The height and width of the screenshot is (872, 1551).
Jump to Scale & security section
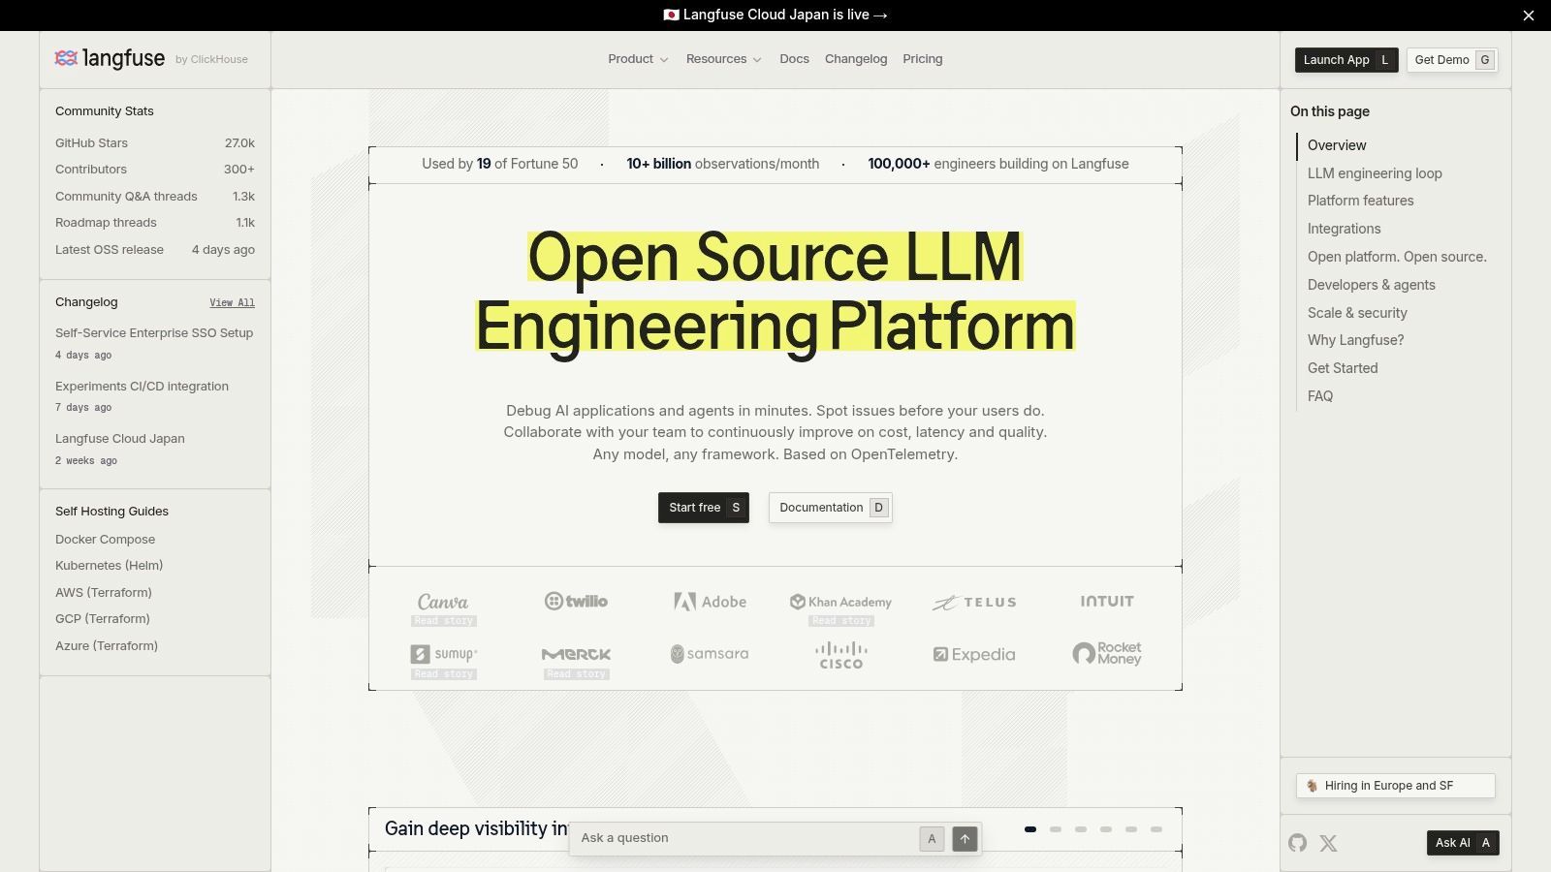tap(1357, 313)
